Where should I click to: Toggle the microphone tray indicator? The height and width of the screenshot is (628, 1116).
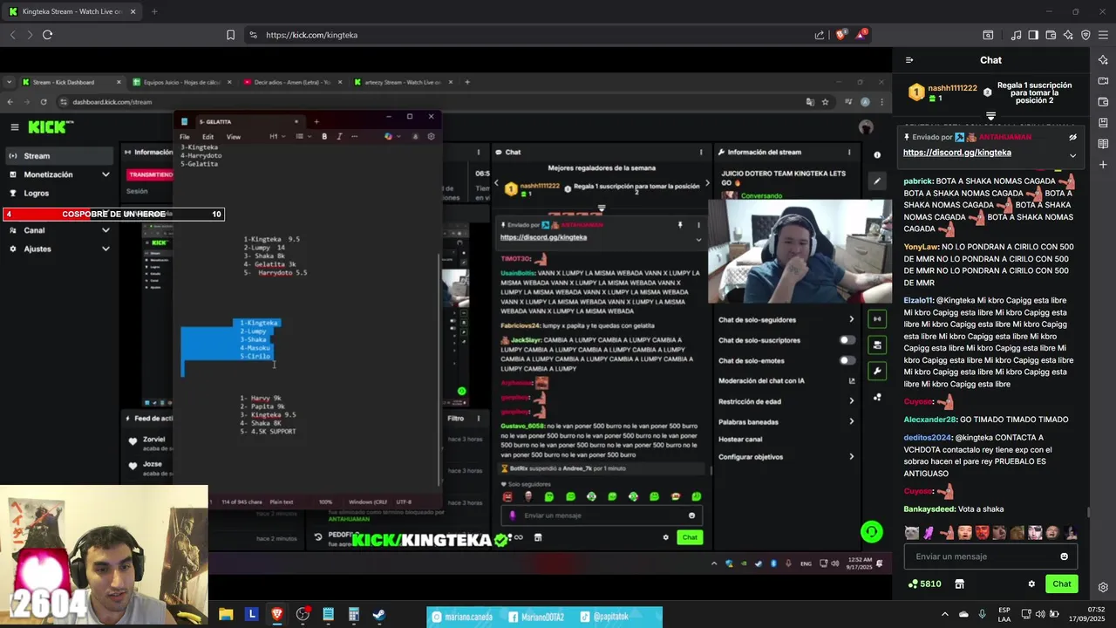pos(982,614)
